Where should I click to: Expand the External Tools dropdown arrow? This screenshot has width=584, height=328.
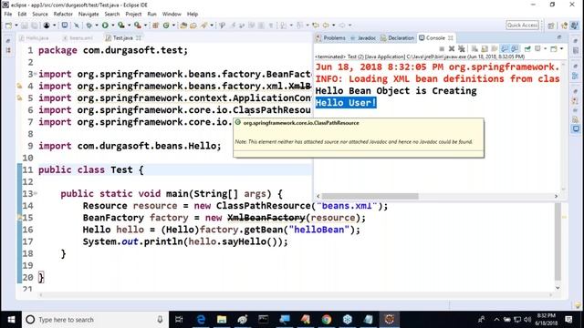tap(145, 26)
